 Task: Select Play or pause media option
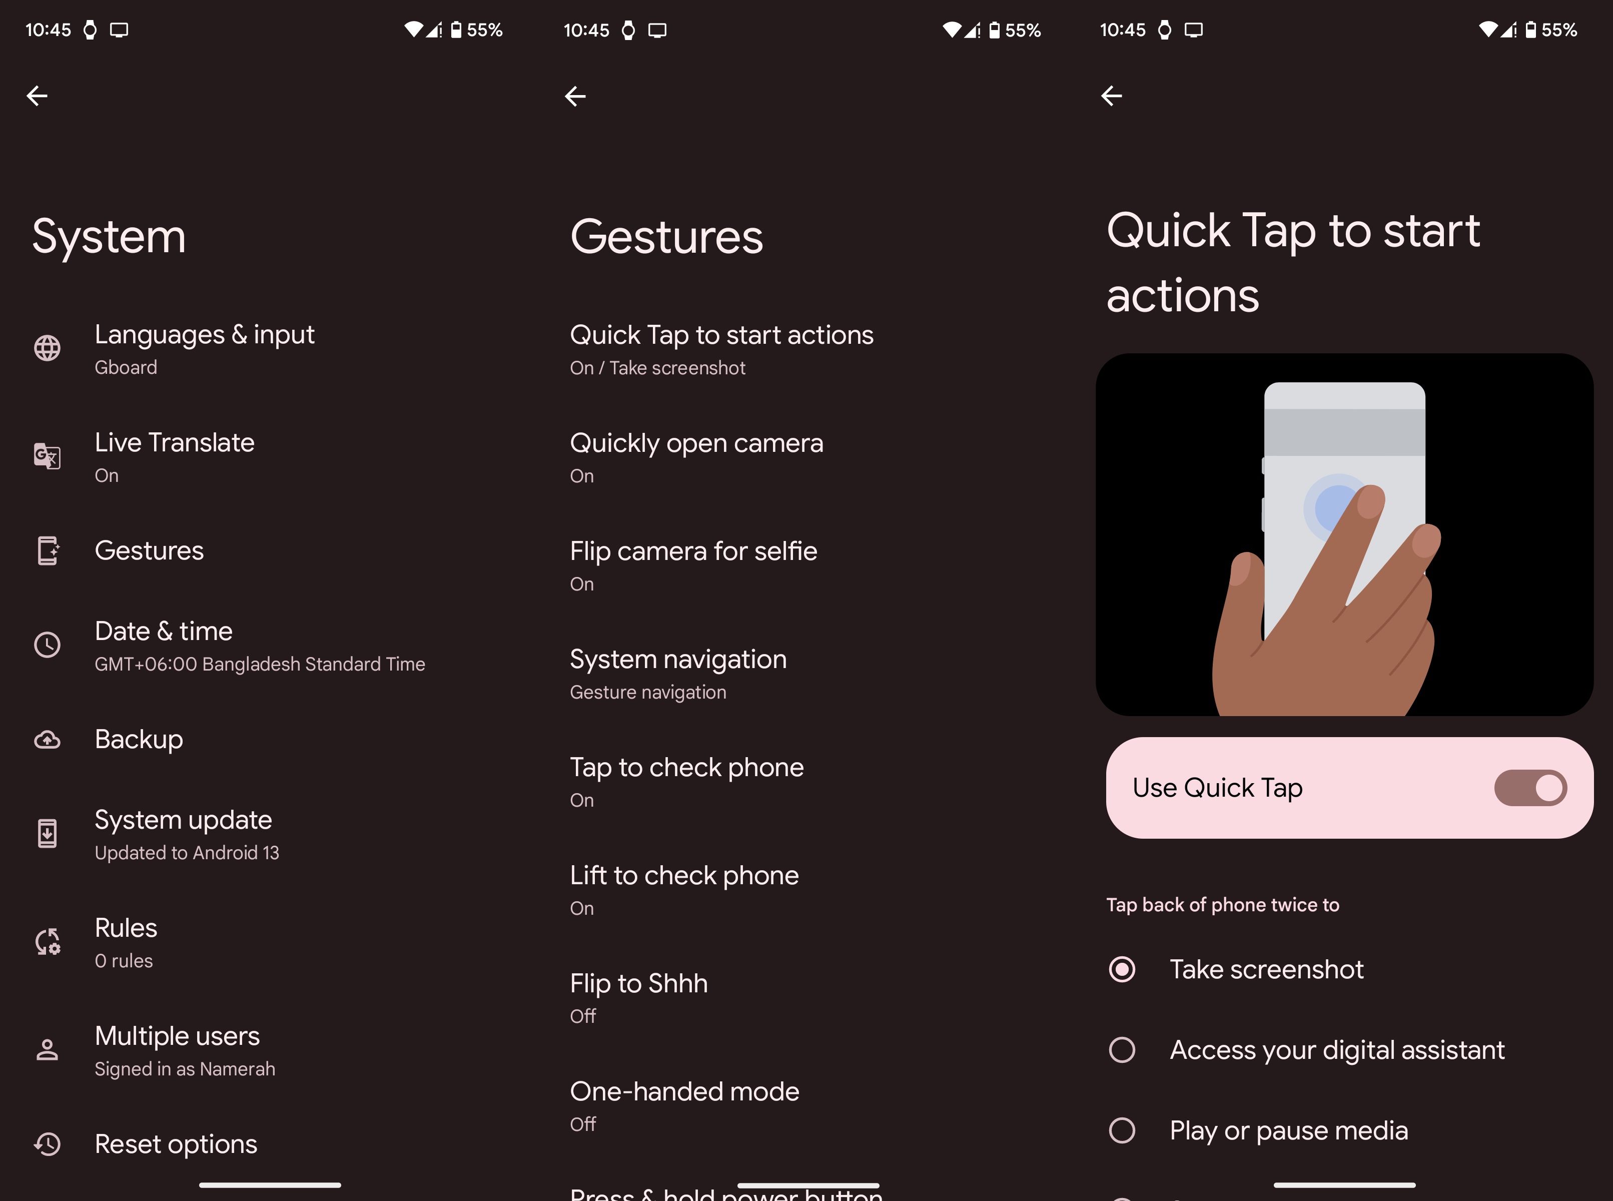pyautogui.click(x=1122, y=1129)
